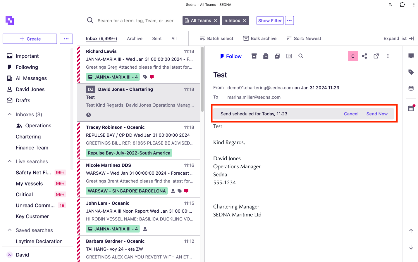Open the calendar panel in the right rail
Screen dimensions: 418x262
411,108
